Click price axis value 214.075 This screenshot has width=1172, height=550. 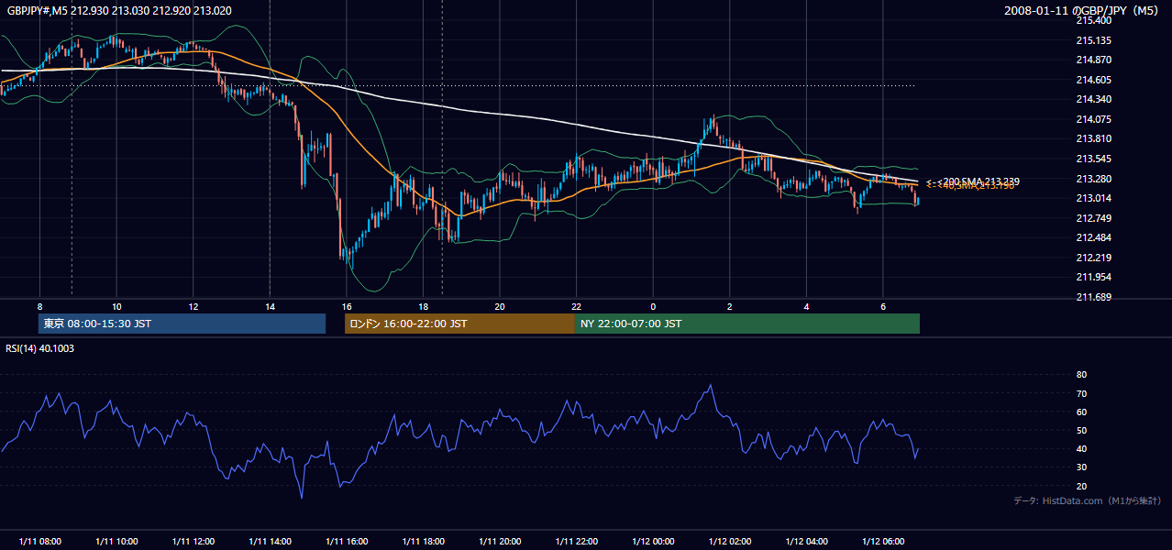[x=1094, y=119]
